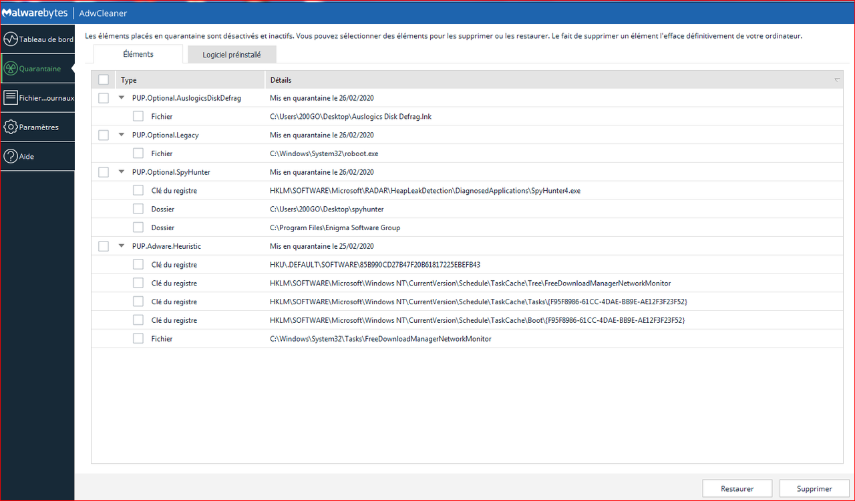
Task: Open Paramètres gear icon
Action: pyautogui.click(x=10, y=127)
